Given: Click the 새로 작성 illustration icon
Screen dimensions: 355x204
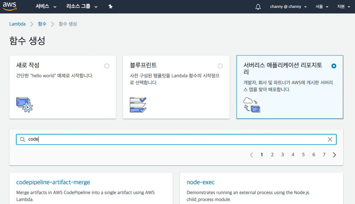Looking at the screenshot, I should tap(25, 105).
